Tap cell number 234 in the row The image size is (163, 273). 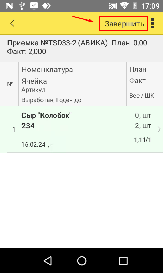pos(28,126)
